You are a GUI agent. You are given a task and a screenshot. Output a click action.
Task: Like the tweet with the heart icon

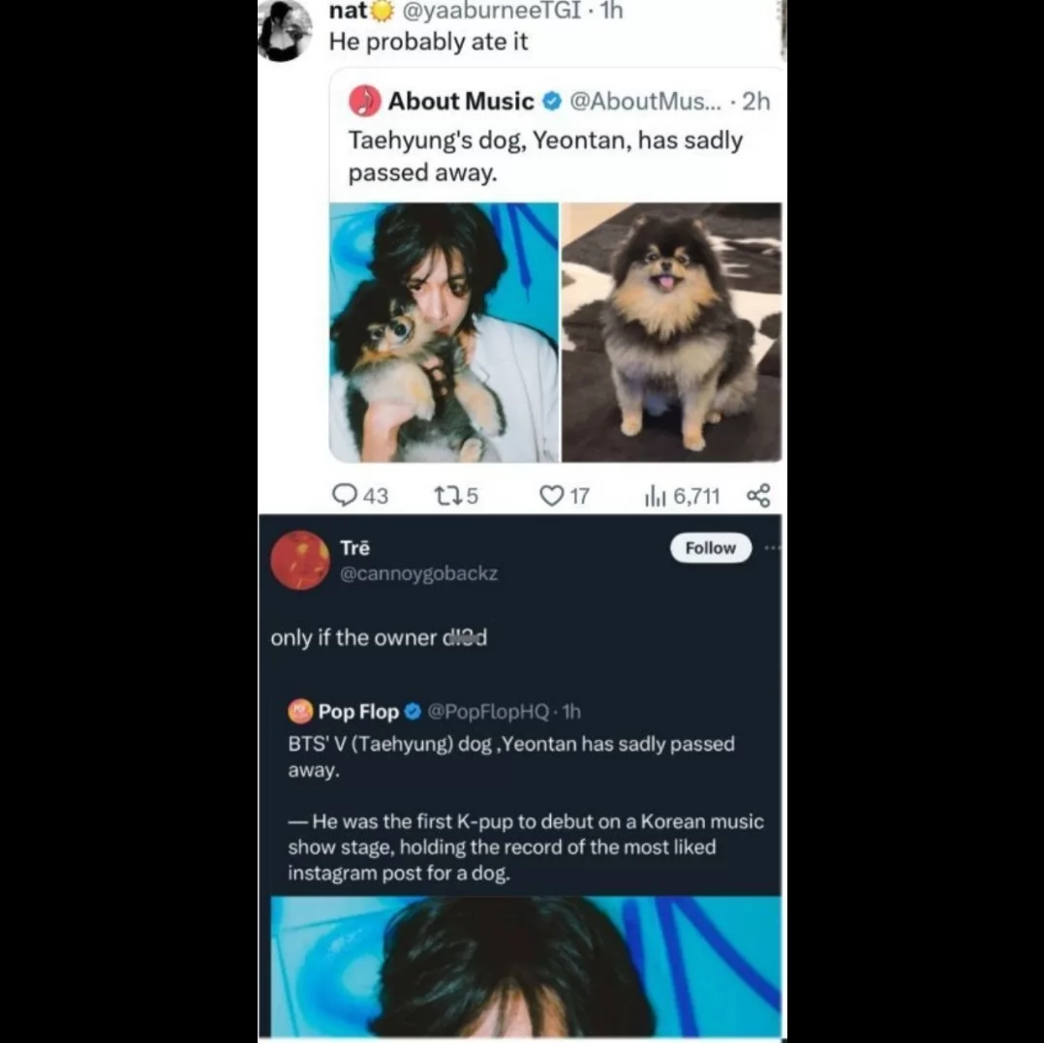click(551, 495)
